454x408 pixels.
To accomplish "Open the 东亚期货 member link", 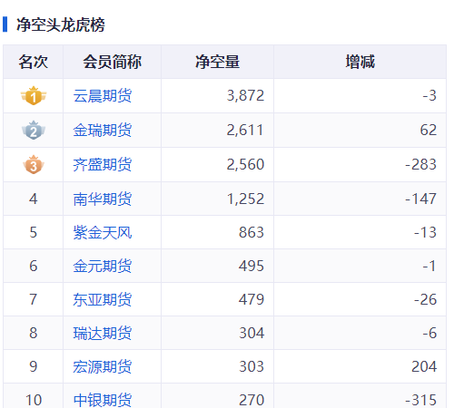I will pos(103,299).
